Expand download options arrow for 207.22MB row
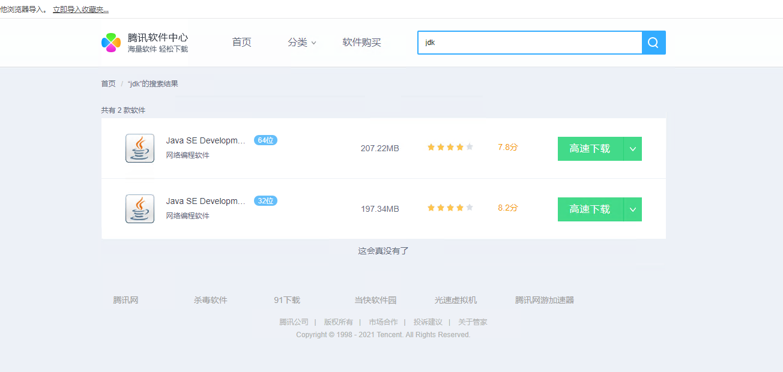The width and height of the screenshot is (783, 372). pos(633,149)
